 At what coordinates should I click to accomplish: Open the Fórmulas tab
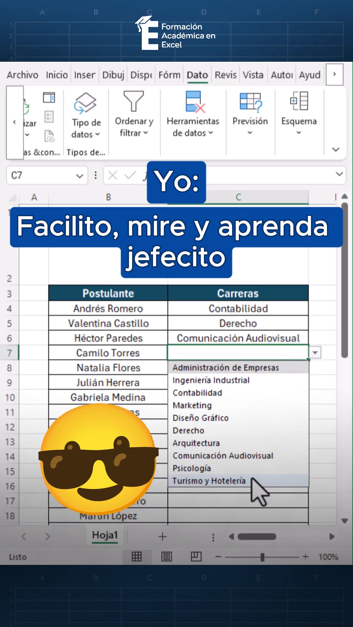[169, 75]
